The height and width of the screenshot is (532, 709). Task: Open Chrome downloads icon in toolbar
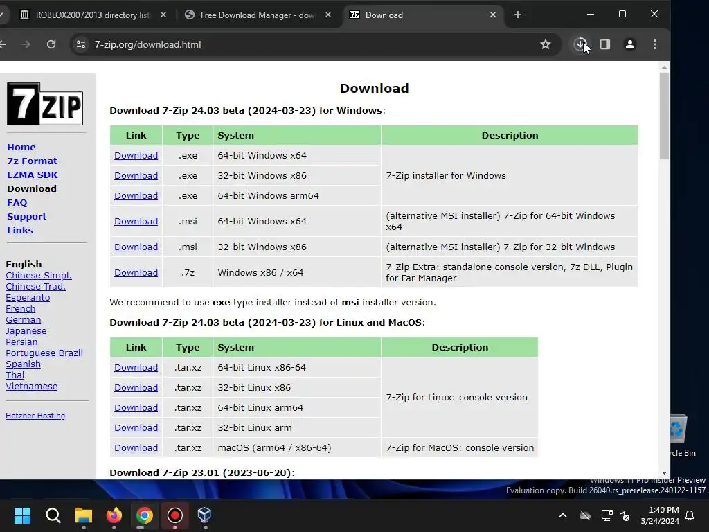tap(580, 44)
